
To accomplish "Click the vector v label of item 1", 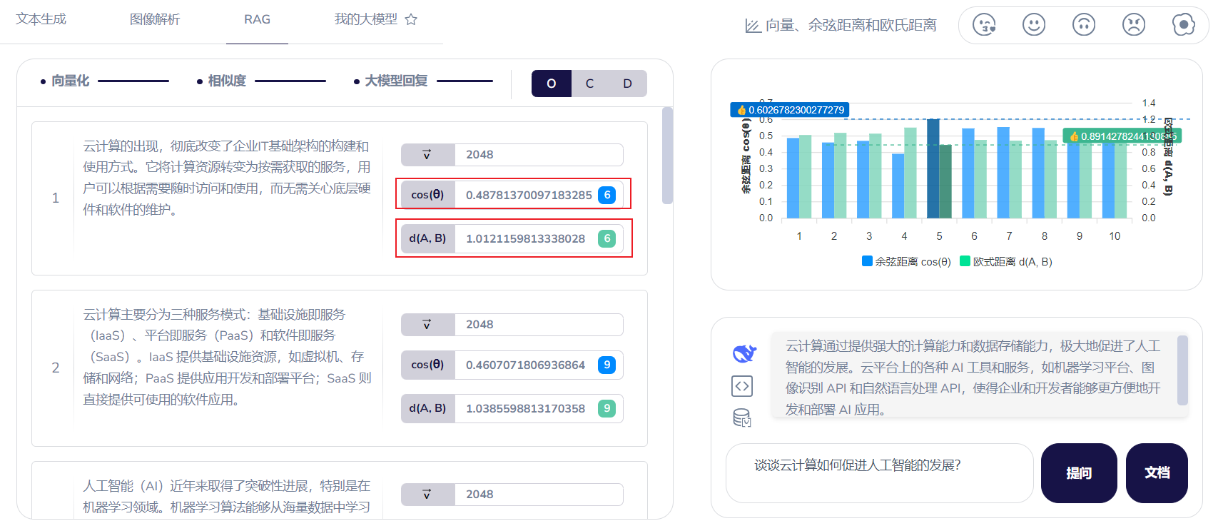I will point(427,155).
